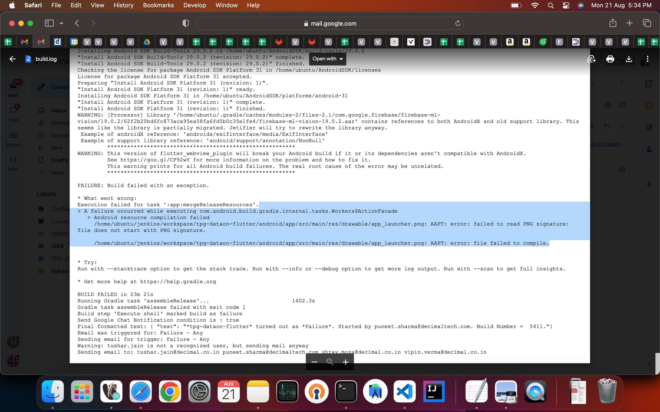
Task: Switch to the first GitLab tab
Action: 279,42
